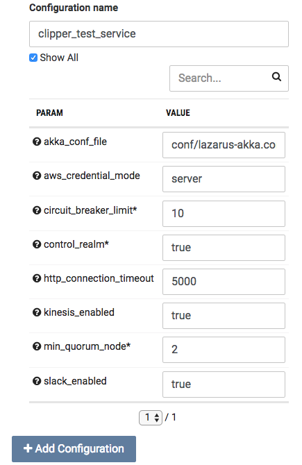Click the help icon beside slack_enabled
Viewport: 302px width, 465px height.
[x=37, y=381]
